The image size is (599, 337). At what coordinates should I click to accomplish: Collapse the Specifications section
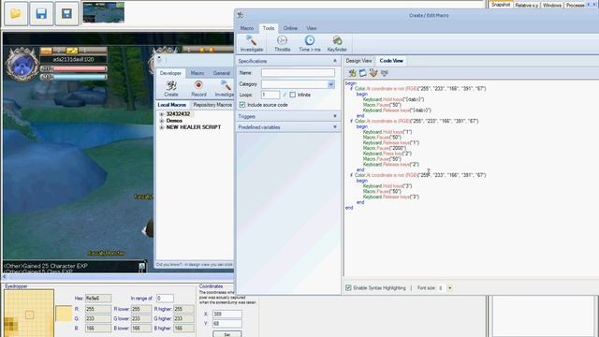point(335,61)
